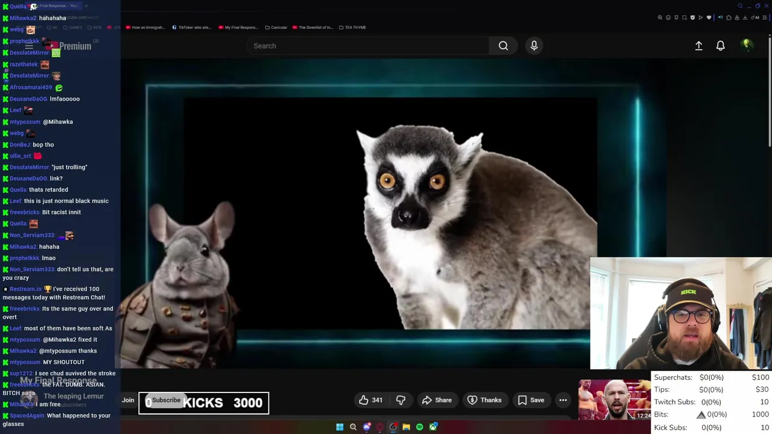Image resolution: width=772 pixels, height=434 pixels.
Task: Open YouTube notifications bell
Action: [720, 46]
